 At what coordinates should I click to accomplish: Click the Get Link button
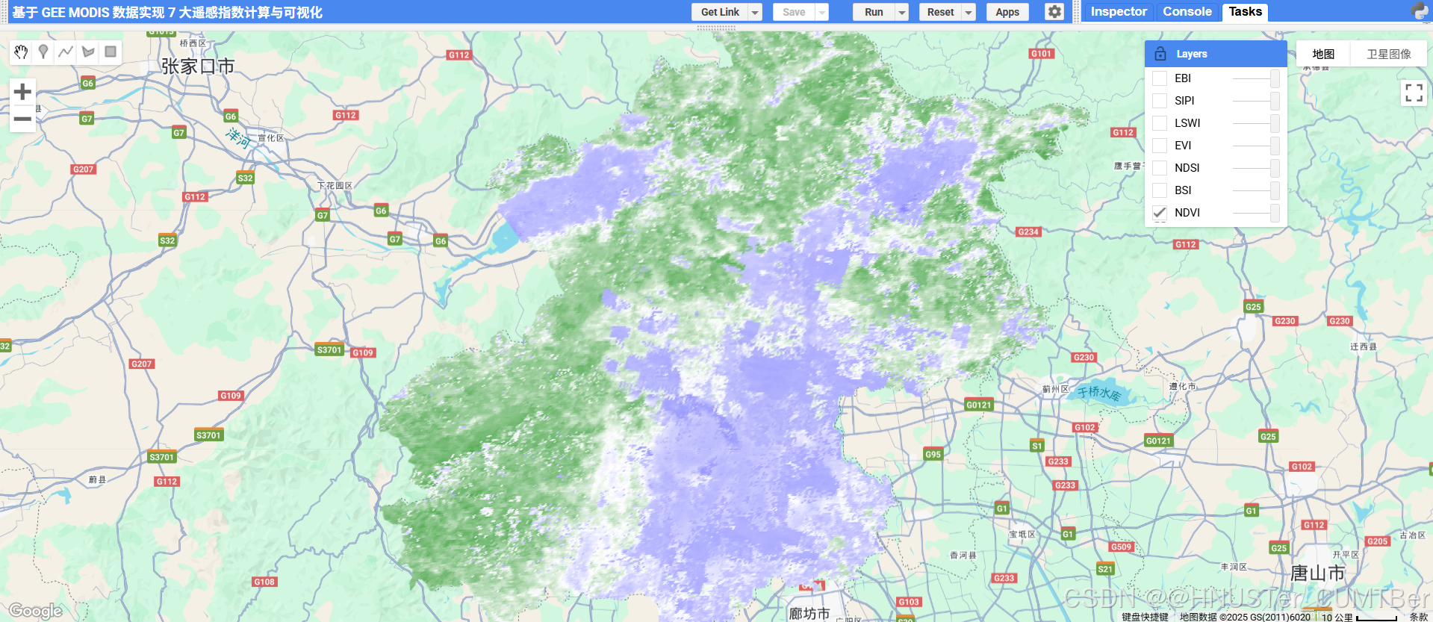click(x=720, y=12)
